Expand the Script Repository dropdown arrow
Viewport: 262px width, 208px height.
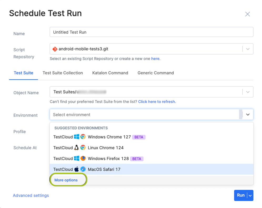point(248,49)
